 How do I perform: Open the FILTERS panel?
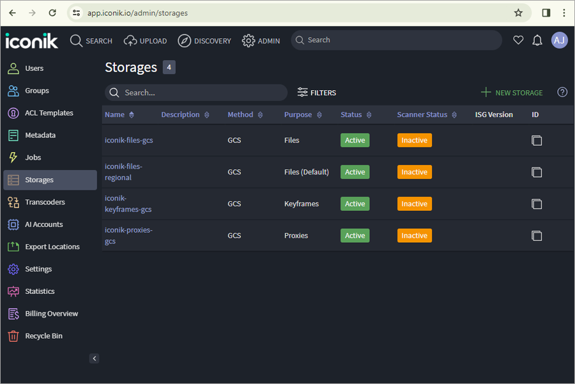(317, 93)
